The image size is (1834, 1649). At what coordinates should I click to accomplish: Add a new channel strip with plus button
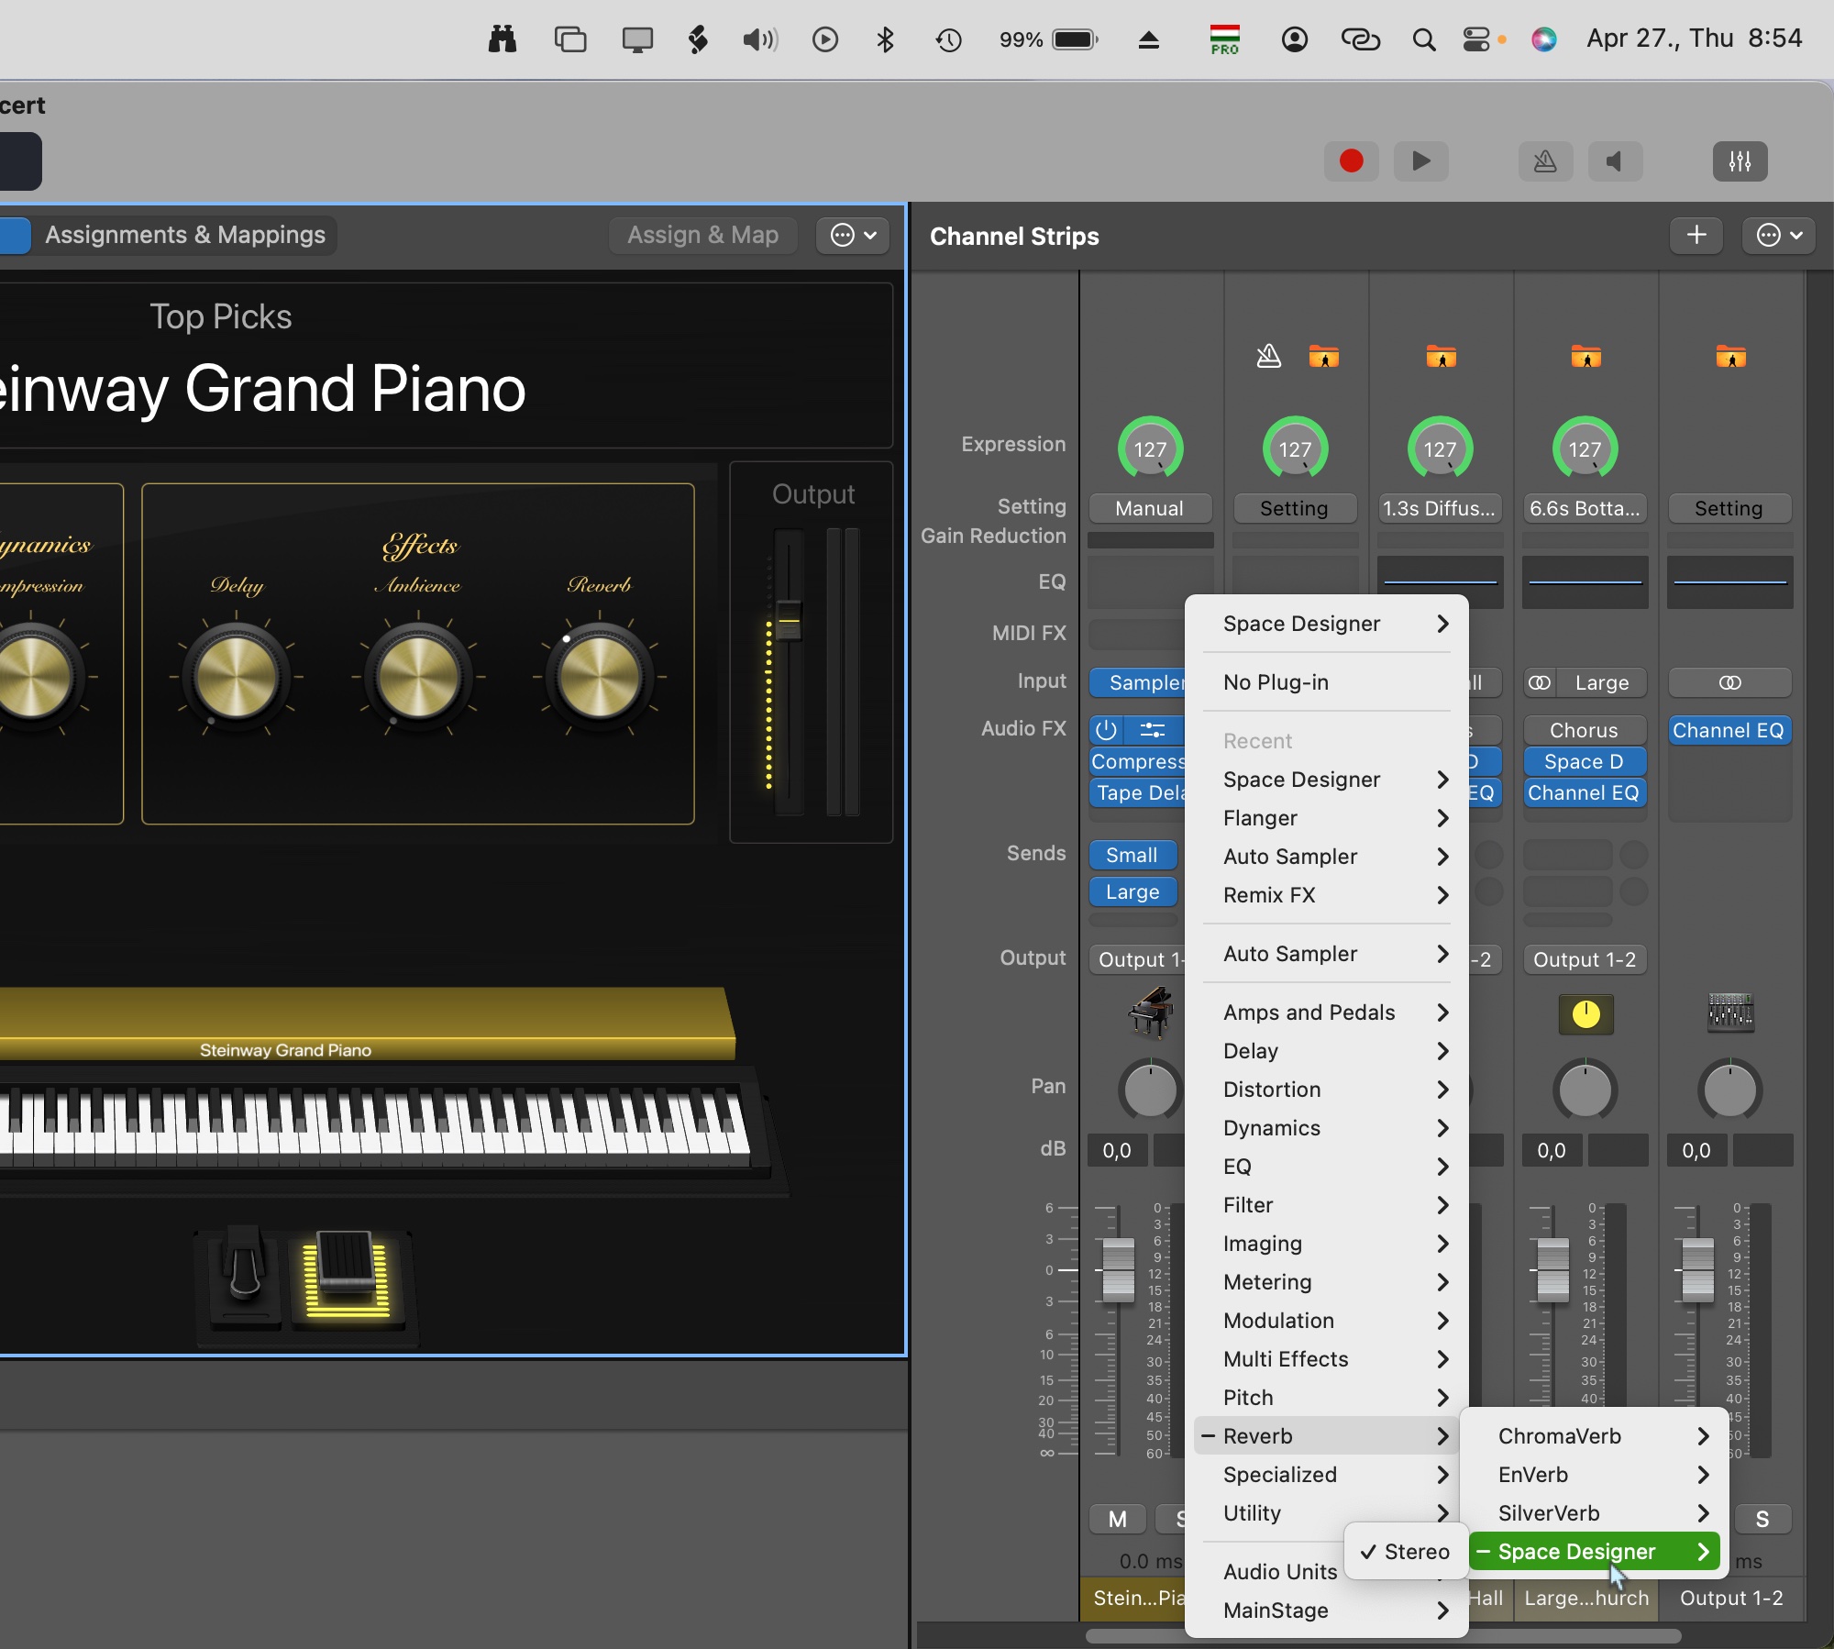1696,236
